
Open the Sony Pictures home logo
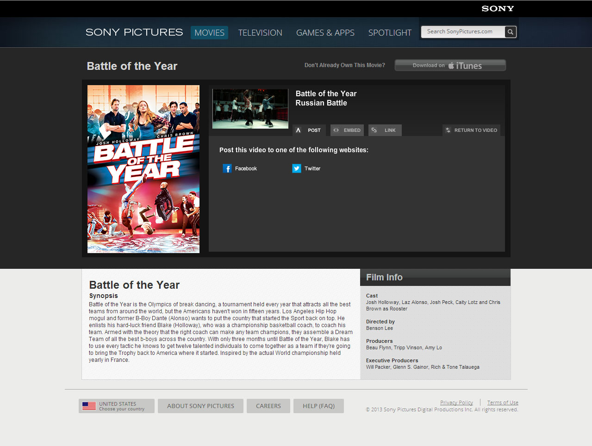(x=134, y=32)
